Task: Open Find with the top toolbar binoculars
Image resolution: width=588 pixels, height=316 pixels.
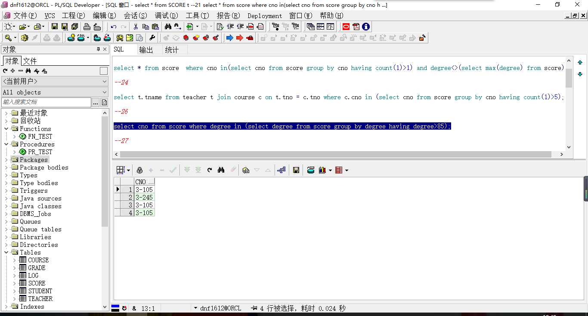Action: click(168, 27)
